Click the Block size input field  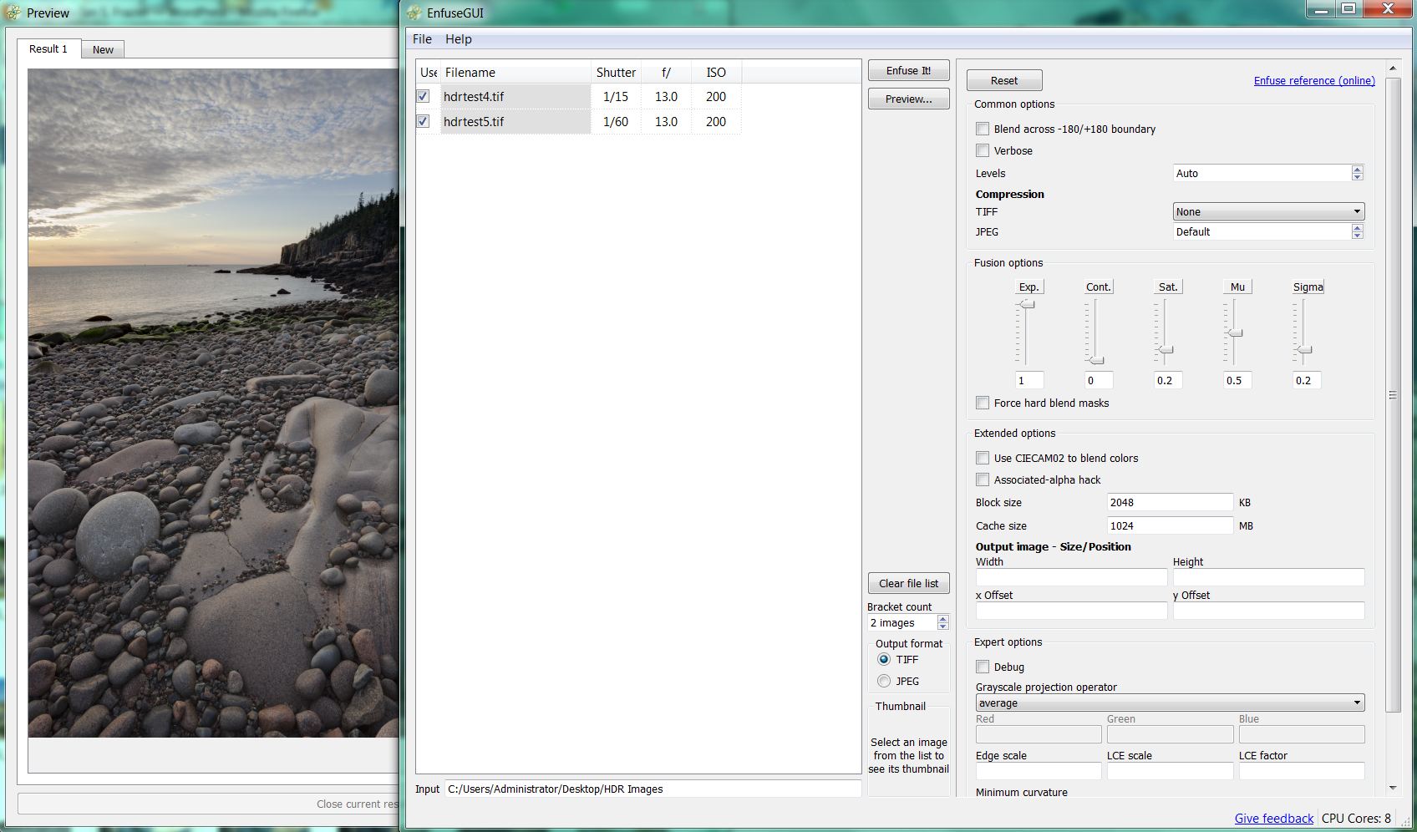click(x=1169, y=503)
